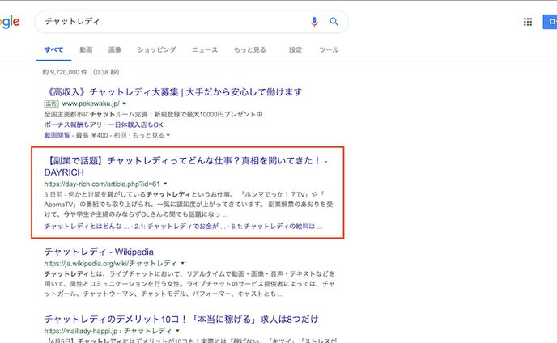Open the 《高収入》チャットレディ大募集 ad link

click(x=173, y=92)
